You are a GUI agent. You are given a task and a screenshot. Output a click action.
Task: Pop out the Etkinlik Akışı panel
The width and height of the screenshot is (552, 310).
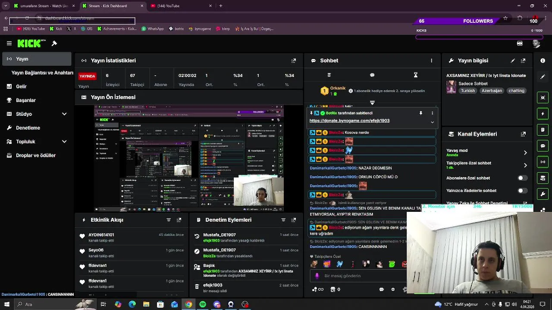click(x=179, y=220)
